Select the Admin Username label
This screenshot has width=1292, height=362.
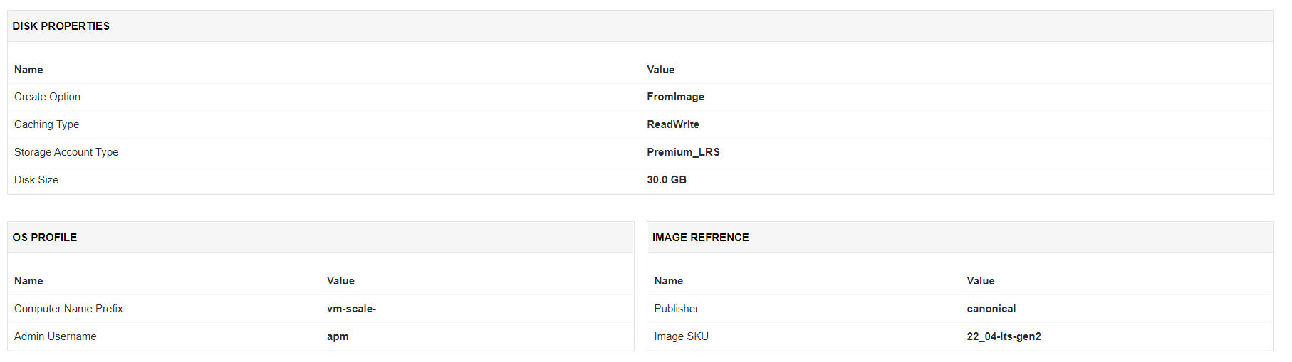point(55,336)
